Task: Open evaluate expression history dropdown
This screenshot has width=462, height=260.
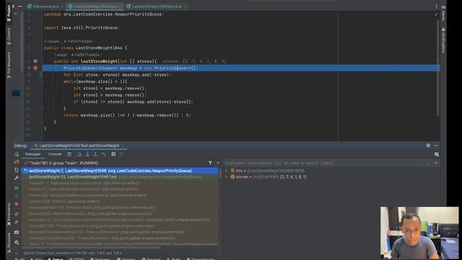Action: coord(436,163)
